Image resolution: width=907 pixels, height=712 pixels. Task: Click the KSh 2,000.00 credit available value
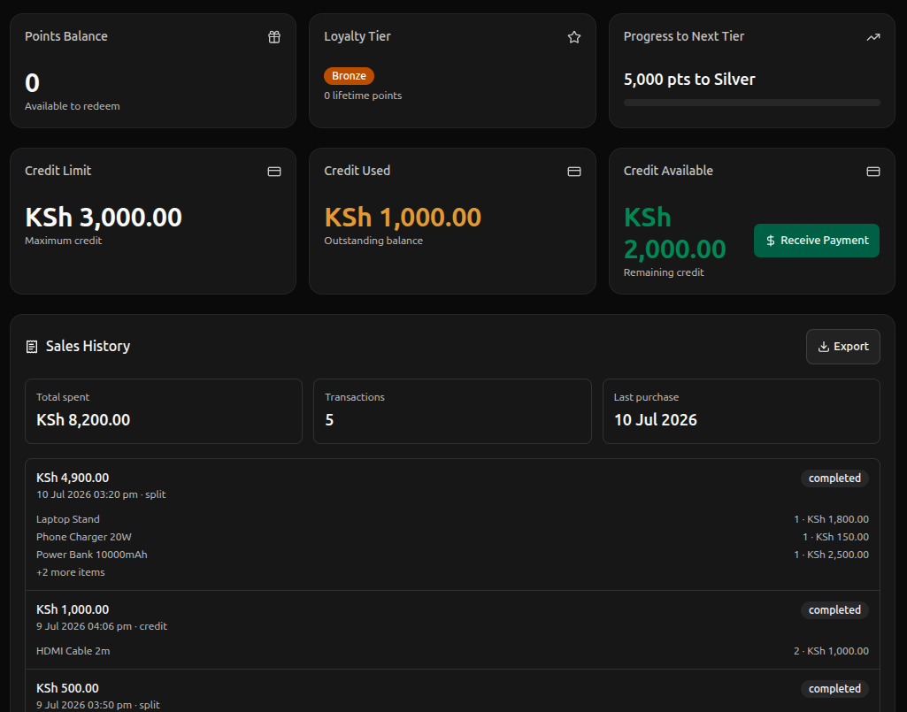click(674, 234)
